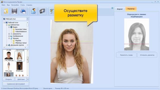Click the small round blue icon near Формат tab
Viewport: 160px width, 90px height.
112,8
